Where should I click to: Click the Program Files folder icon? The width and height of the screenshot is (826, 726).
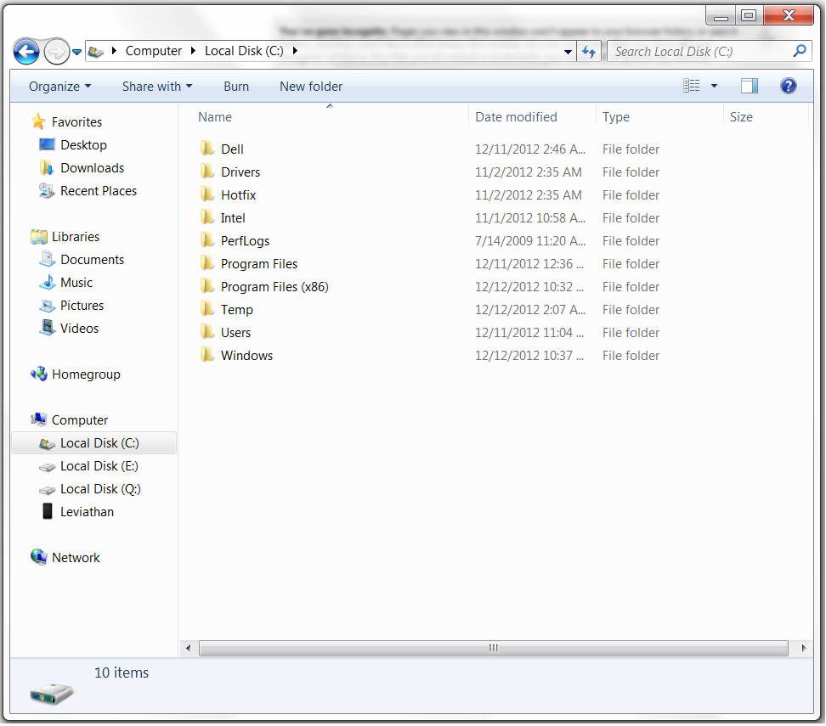(x=207, y=263)
